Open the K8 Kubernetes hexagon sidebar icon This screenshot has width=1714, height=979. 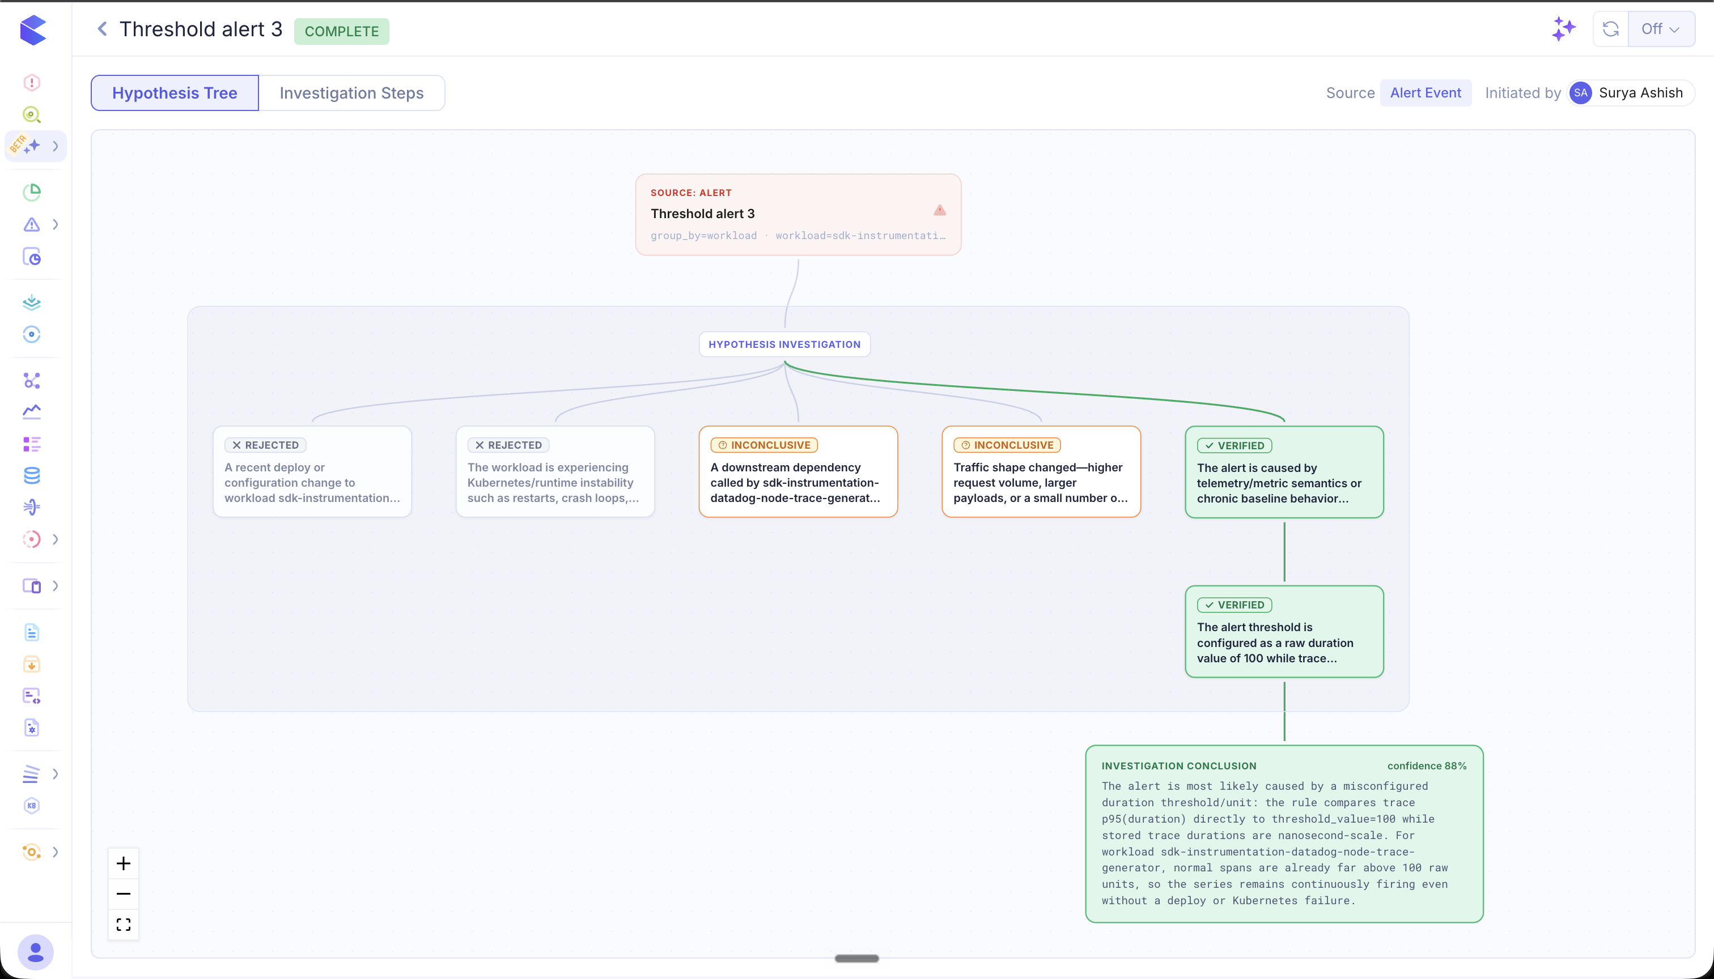click(32, 806)
